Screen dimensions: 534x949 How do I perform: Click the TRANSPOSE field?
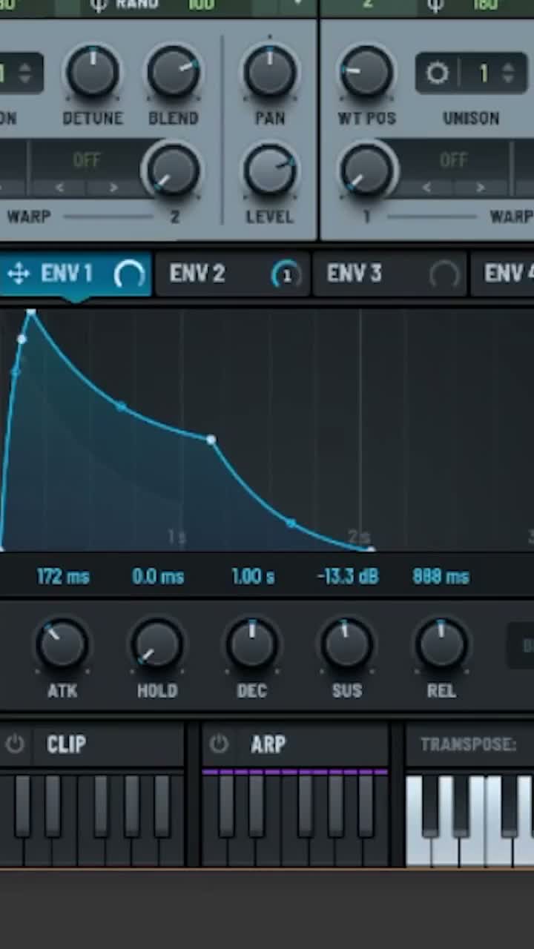[x=469, y=744]
